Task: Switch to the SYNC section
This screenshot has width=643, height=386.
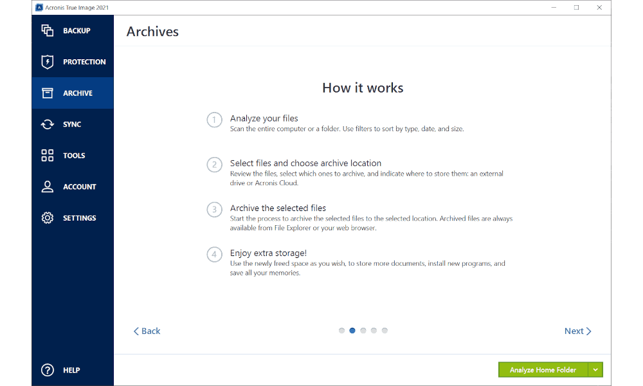Action: click(x=72, y=124)
